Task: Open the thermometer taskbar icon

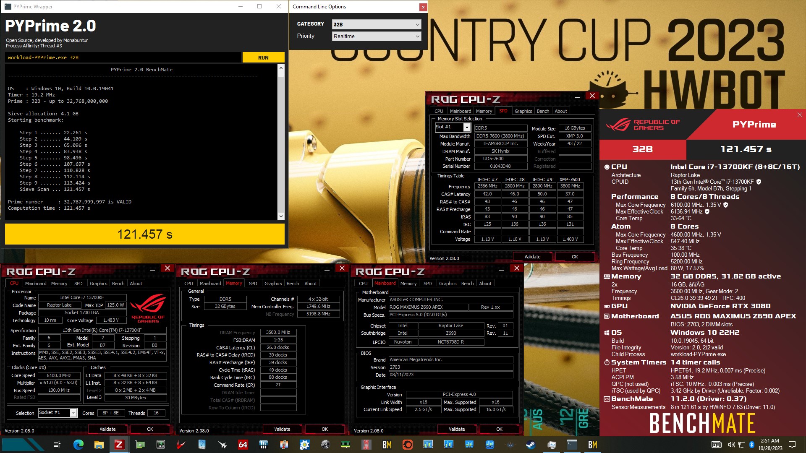Action: (x=284, y=445)
